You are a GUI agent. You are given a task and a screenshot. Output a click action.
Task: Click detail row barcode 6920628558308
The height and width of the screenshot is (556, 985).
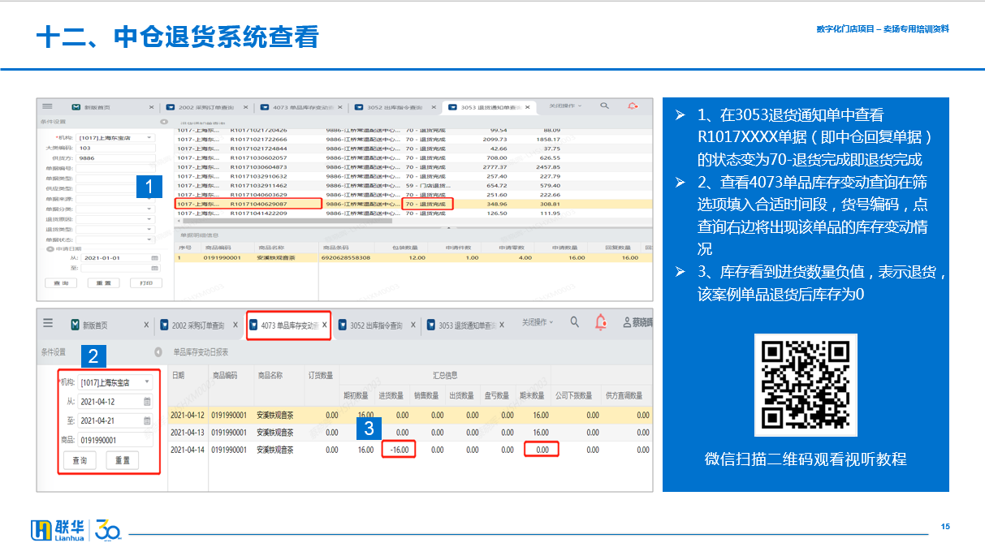pos(346,258)
